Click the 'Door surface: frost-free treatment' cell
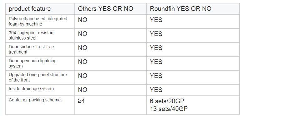The image size is (300, 116). (x=40, y=49)
